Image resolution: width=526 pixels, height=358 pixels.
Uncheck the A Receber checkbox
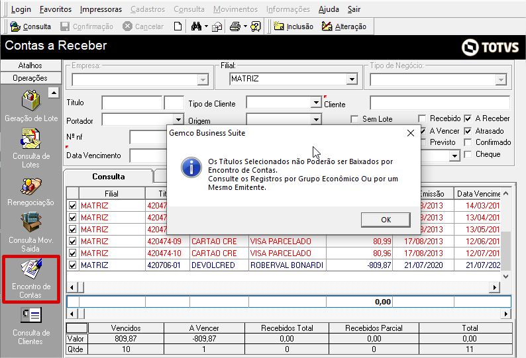468,118
